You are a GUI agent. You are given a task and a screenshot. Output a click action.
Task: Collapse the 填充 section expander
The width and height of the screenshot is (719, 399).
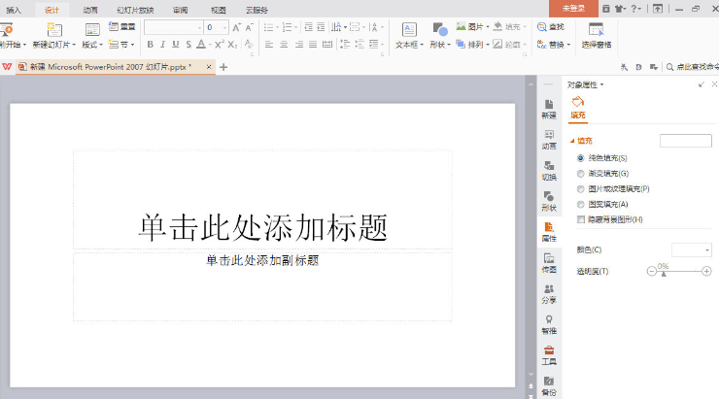[572, 141]
